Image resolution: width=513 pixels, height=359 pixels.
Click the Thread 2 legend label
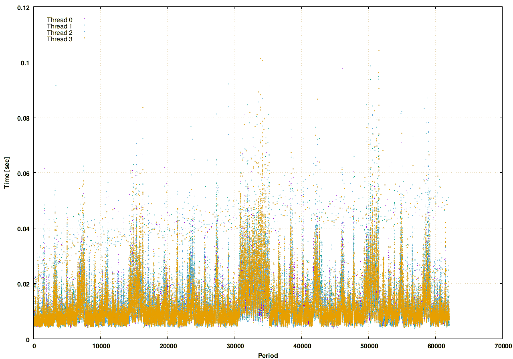60,33
